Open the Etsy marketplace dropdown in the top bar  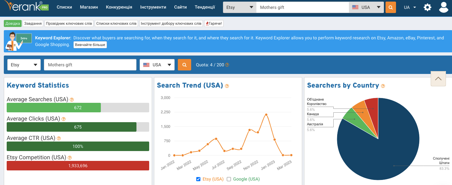coord(240,7)
